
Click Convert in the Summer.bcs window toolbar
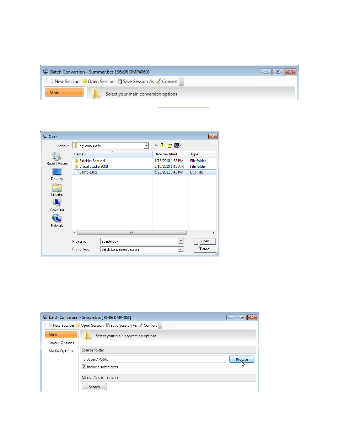(167, 82)
